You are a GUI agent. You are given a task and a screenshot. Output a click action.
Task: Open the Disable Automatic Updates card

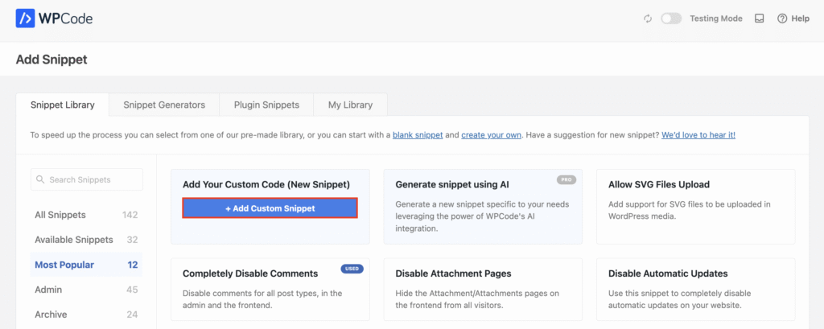[x=696, y=289]
